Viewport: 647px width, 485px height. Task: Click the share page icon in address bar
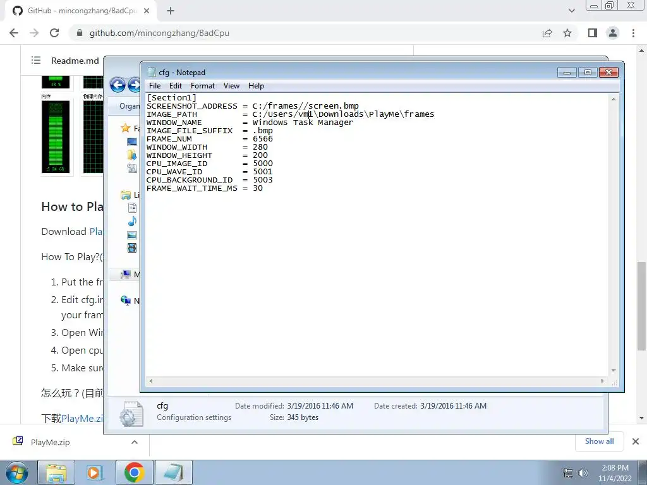point(547,33)
